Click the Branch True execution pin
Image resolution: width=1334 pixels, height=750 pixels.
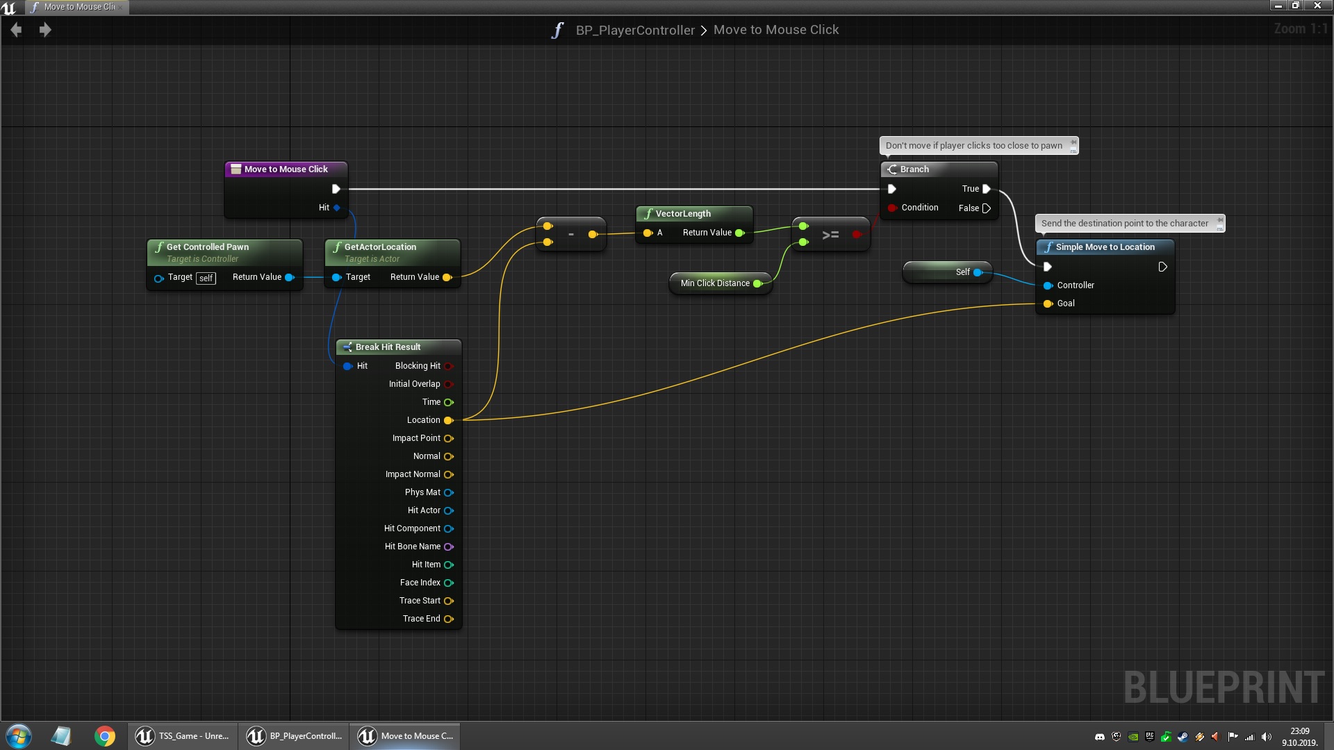pos(986,189)
